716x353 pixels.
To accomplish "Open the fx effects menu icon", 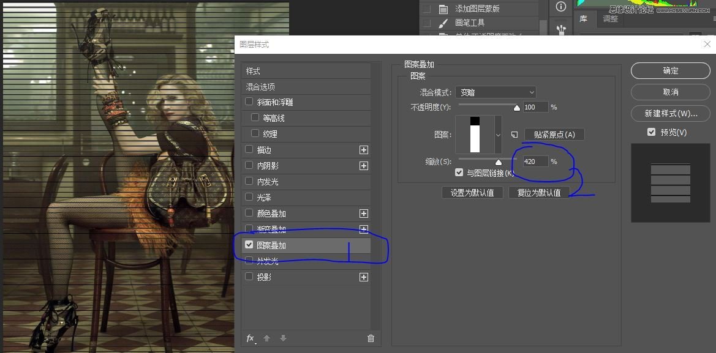I will point(251,338).
